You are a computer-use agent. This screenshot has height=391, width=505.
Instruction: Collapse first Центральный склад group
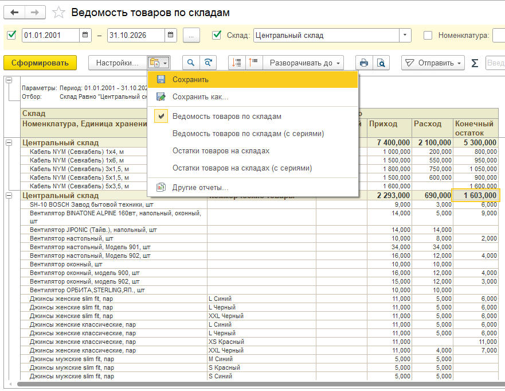pos(9,142)
